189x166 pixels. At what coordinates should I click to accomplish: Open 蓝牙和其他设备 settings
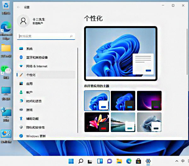pyautogui.click(x=46, y=57)
